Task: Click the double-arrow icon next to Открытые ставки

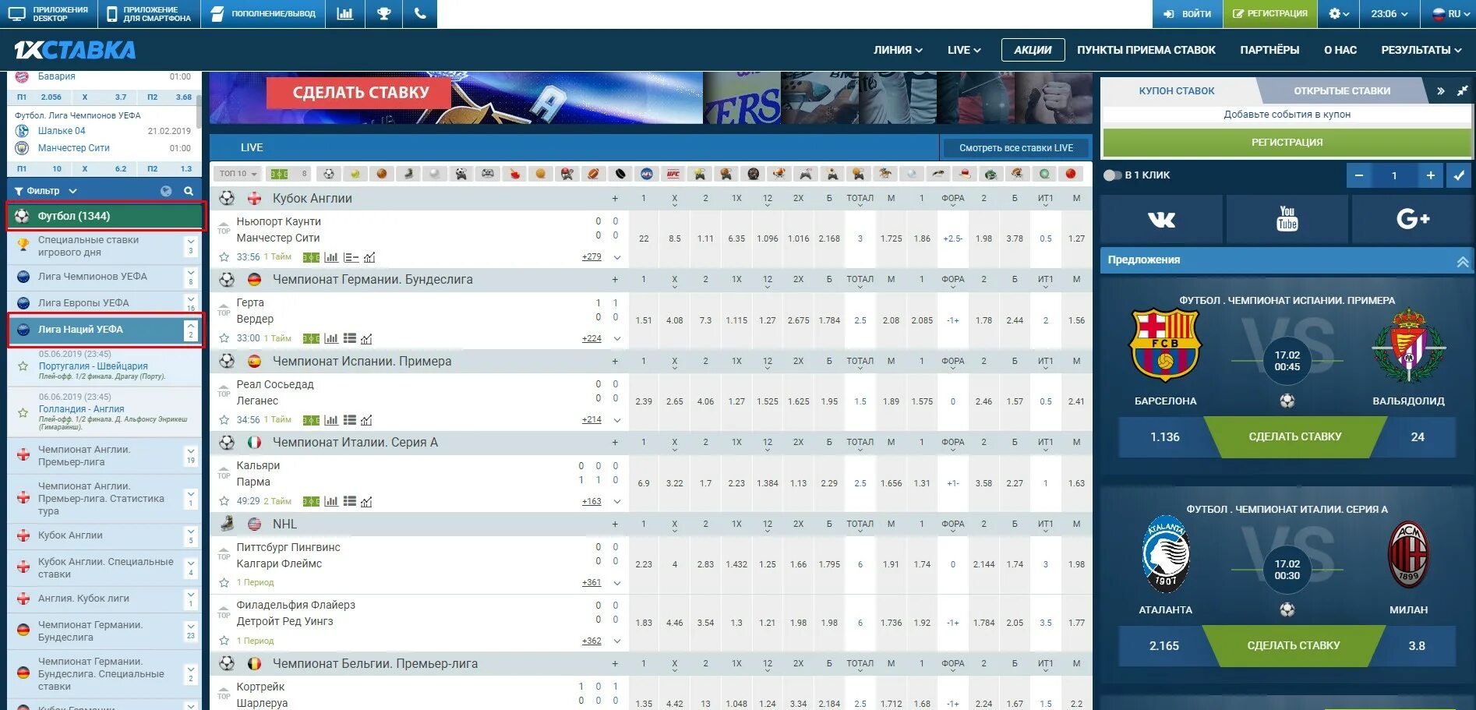Action: click(1441, 91)
